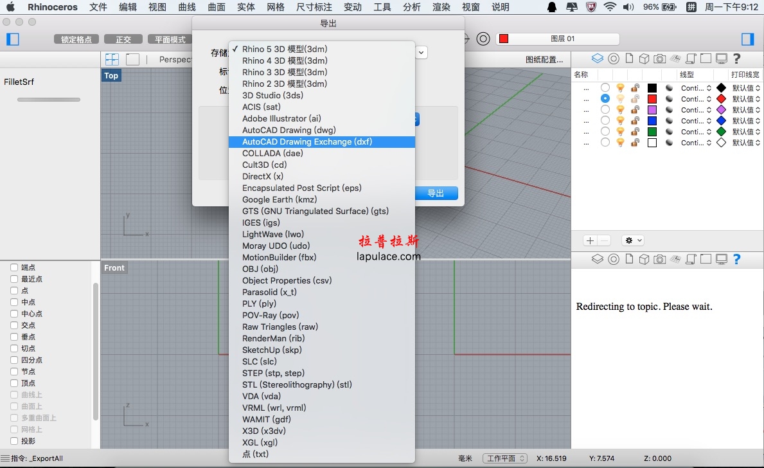Click the Top viewport label

111,76
